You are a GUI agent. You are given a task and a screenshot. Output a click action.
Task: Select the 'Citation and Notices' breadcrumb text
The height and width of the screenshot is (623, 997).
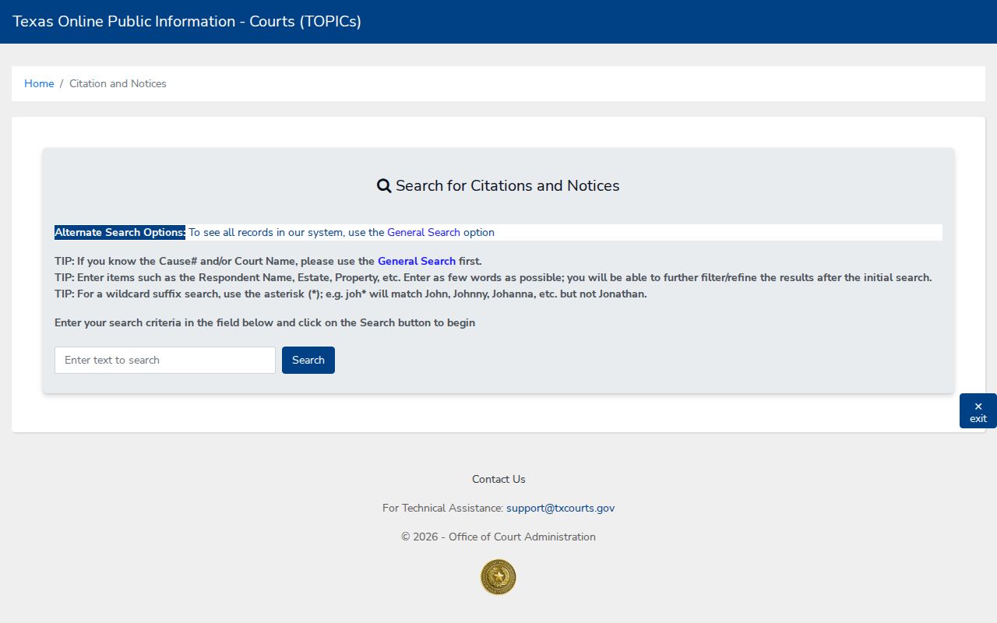(x=118, y=83)
